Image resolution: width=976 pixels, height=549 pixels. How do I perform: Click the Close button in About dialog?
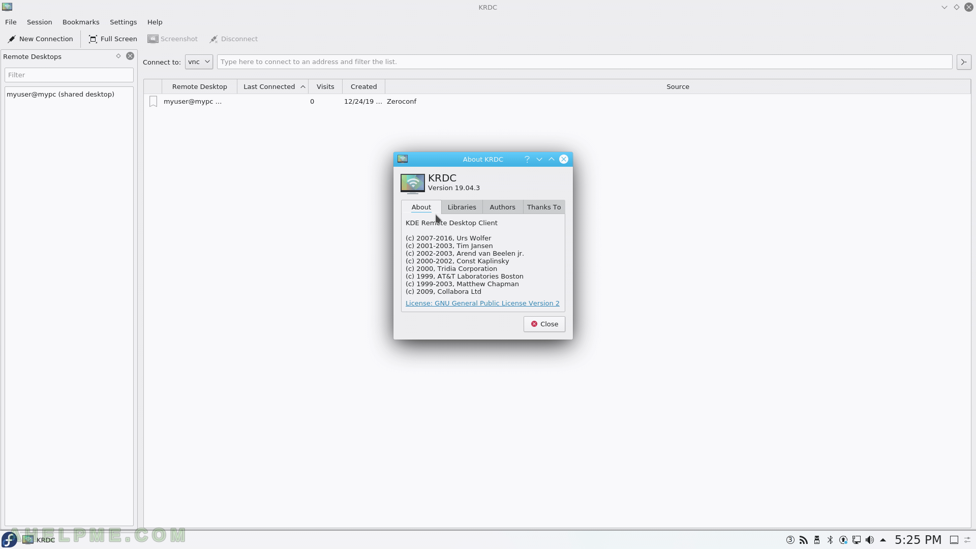(544, 324)
